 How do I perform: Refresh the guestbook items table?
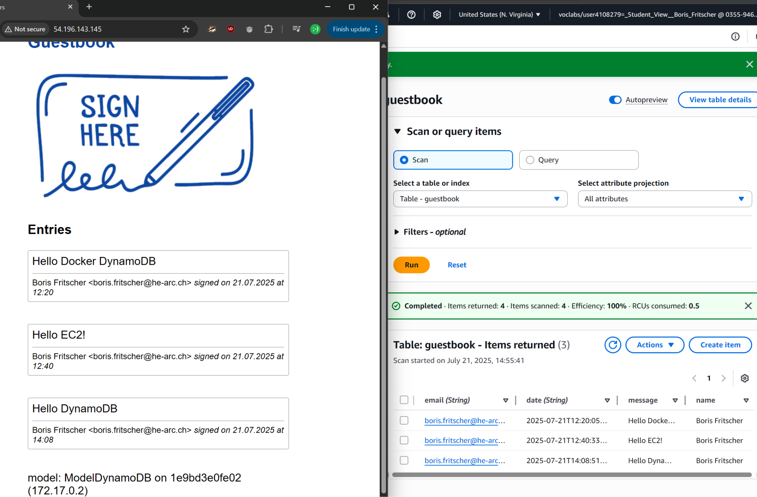(612, 345)
